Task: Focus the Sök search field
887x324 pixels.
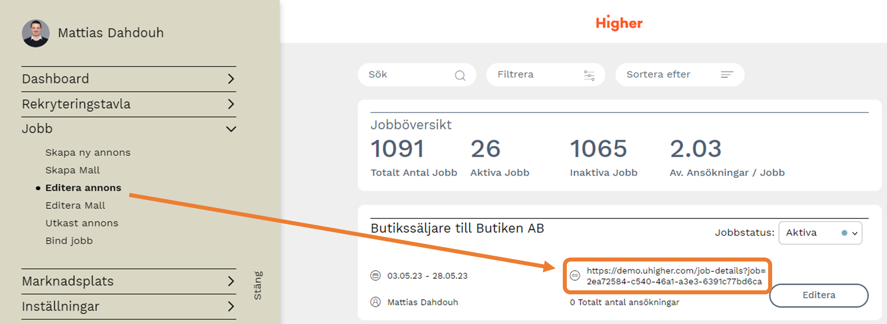Action: [x=408, y=74]
